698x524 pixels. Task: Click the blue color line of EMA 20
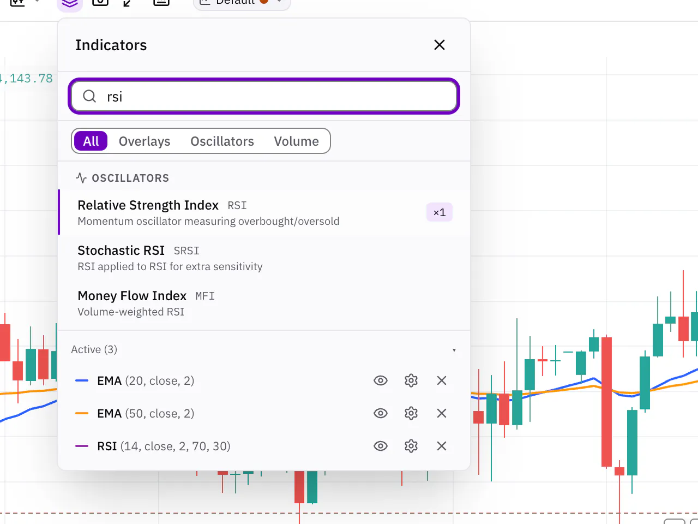[82, 380]
